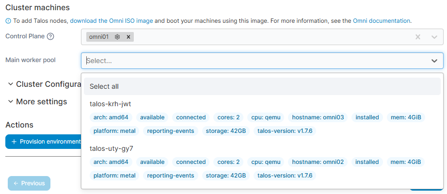Viewport: 447px width, 194px height.
Task: Clear all Control Plane selections
Action: (418, 37)
